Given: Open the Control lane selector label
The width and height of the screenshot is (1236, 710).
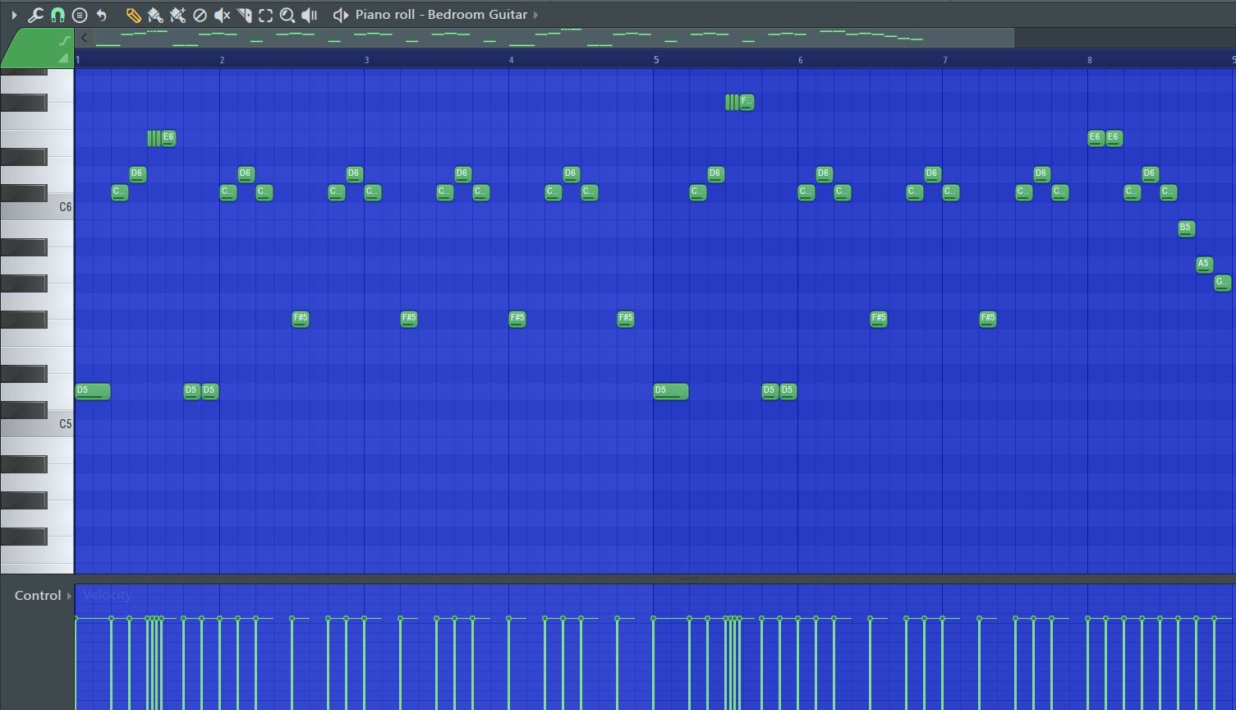Looking at the screenshot, I should [38, 596].
